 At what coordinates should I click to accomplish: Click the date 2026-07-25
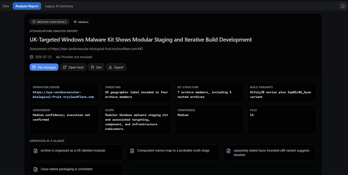click(43, 57)
